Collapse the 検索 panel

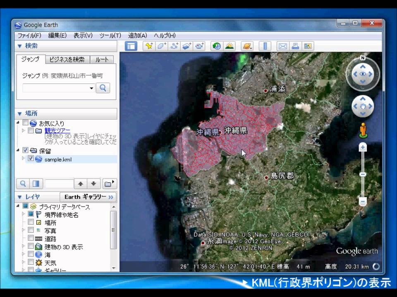pyautogui.click(x=20, y=46)
